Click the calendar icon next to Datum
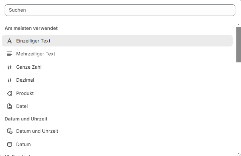 coord(10,144)
